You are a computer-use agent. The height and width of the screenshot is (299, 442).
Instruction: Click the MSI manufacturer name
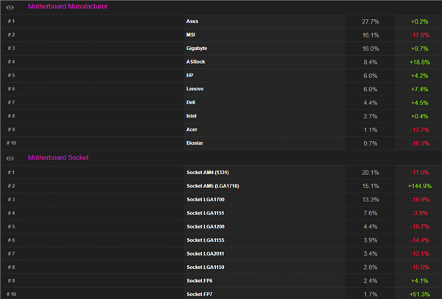pyautogui.click(x=191, y=35)
